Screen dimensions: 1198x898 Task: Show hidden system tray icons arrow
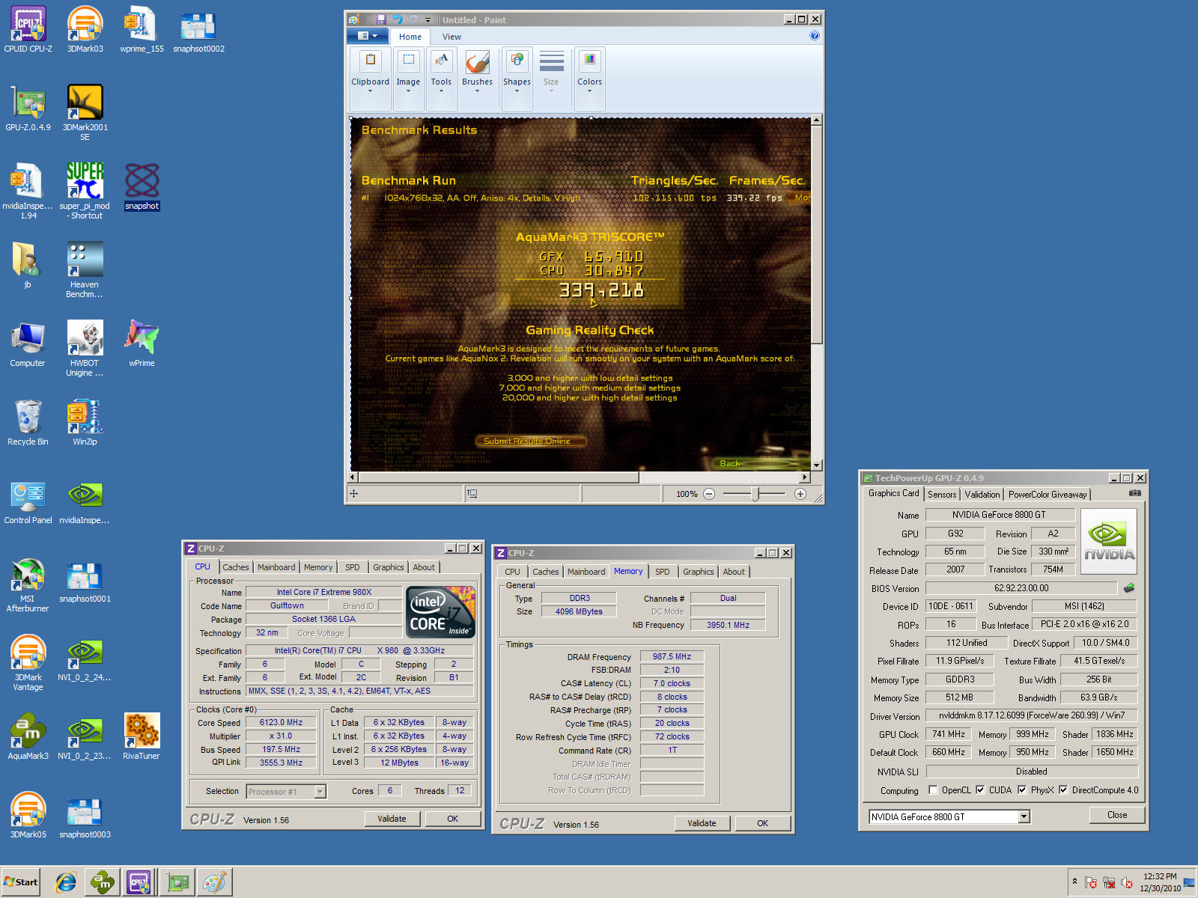(1074, 881)
